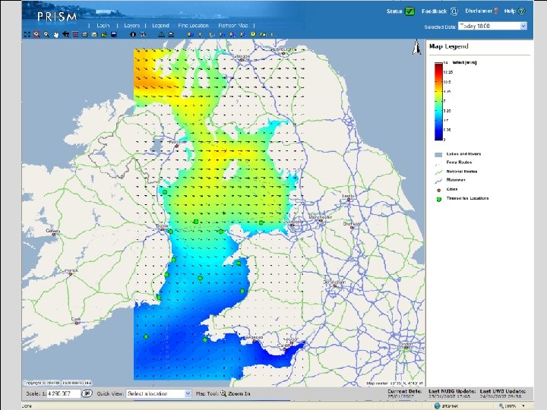Open saved map with folder icon

[x=104, y=34]
